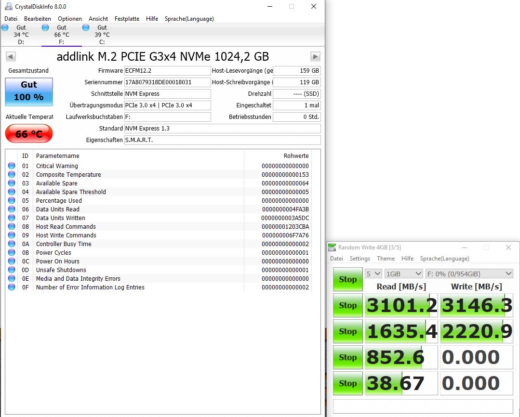This screenshot has height=417, width=520.
Task: Open the test size dropdown showing 1GiB
Action: (x=403, y=274)
